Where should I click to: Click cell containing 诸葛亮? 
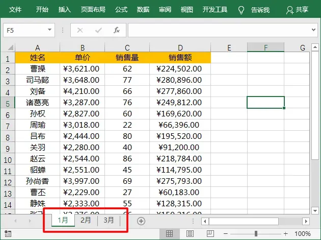[x=38, y=102]
